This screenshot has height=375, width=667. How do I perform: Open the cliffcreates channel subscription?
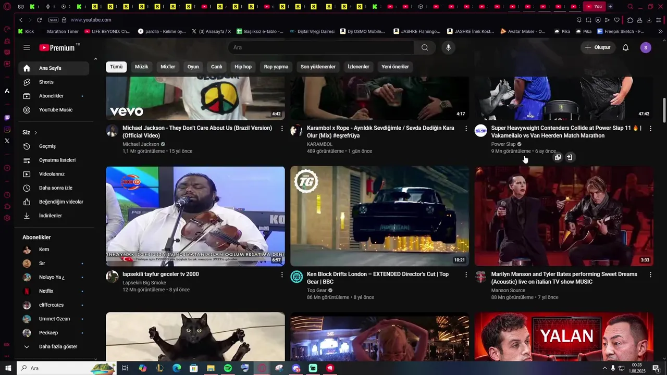pos(54,305)
